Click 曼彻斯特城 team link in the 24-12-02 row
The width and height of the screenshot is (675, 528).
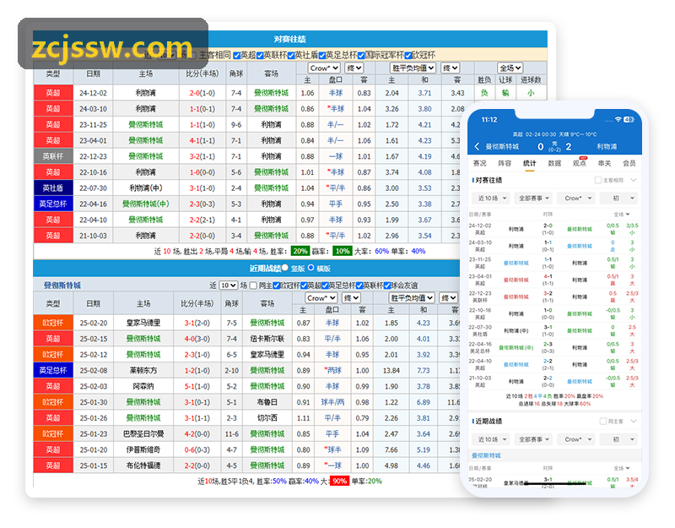pos(271,93)
